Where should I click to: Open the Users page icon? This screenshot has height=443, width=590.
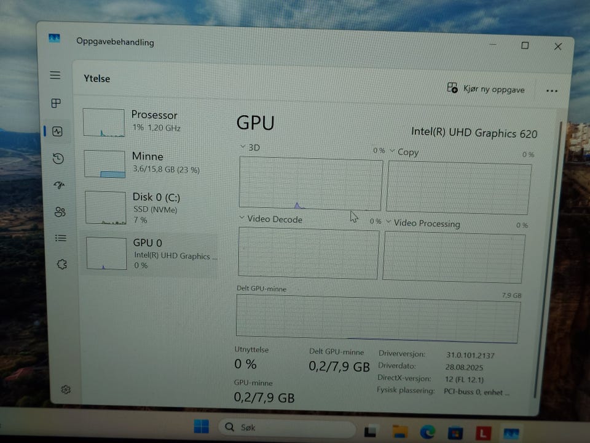pyautogui.click(x=60, y=212)
